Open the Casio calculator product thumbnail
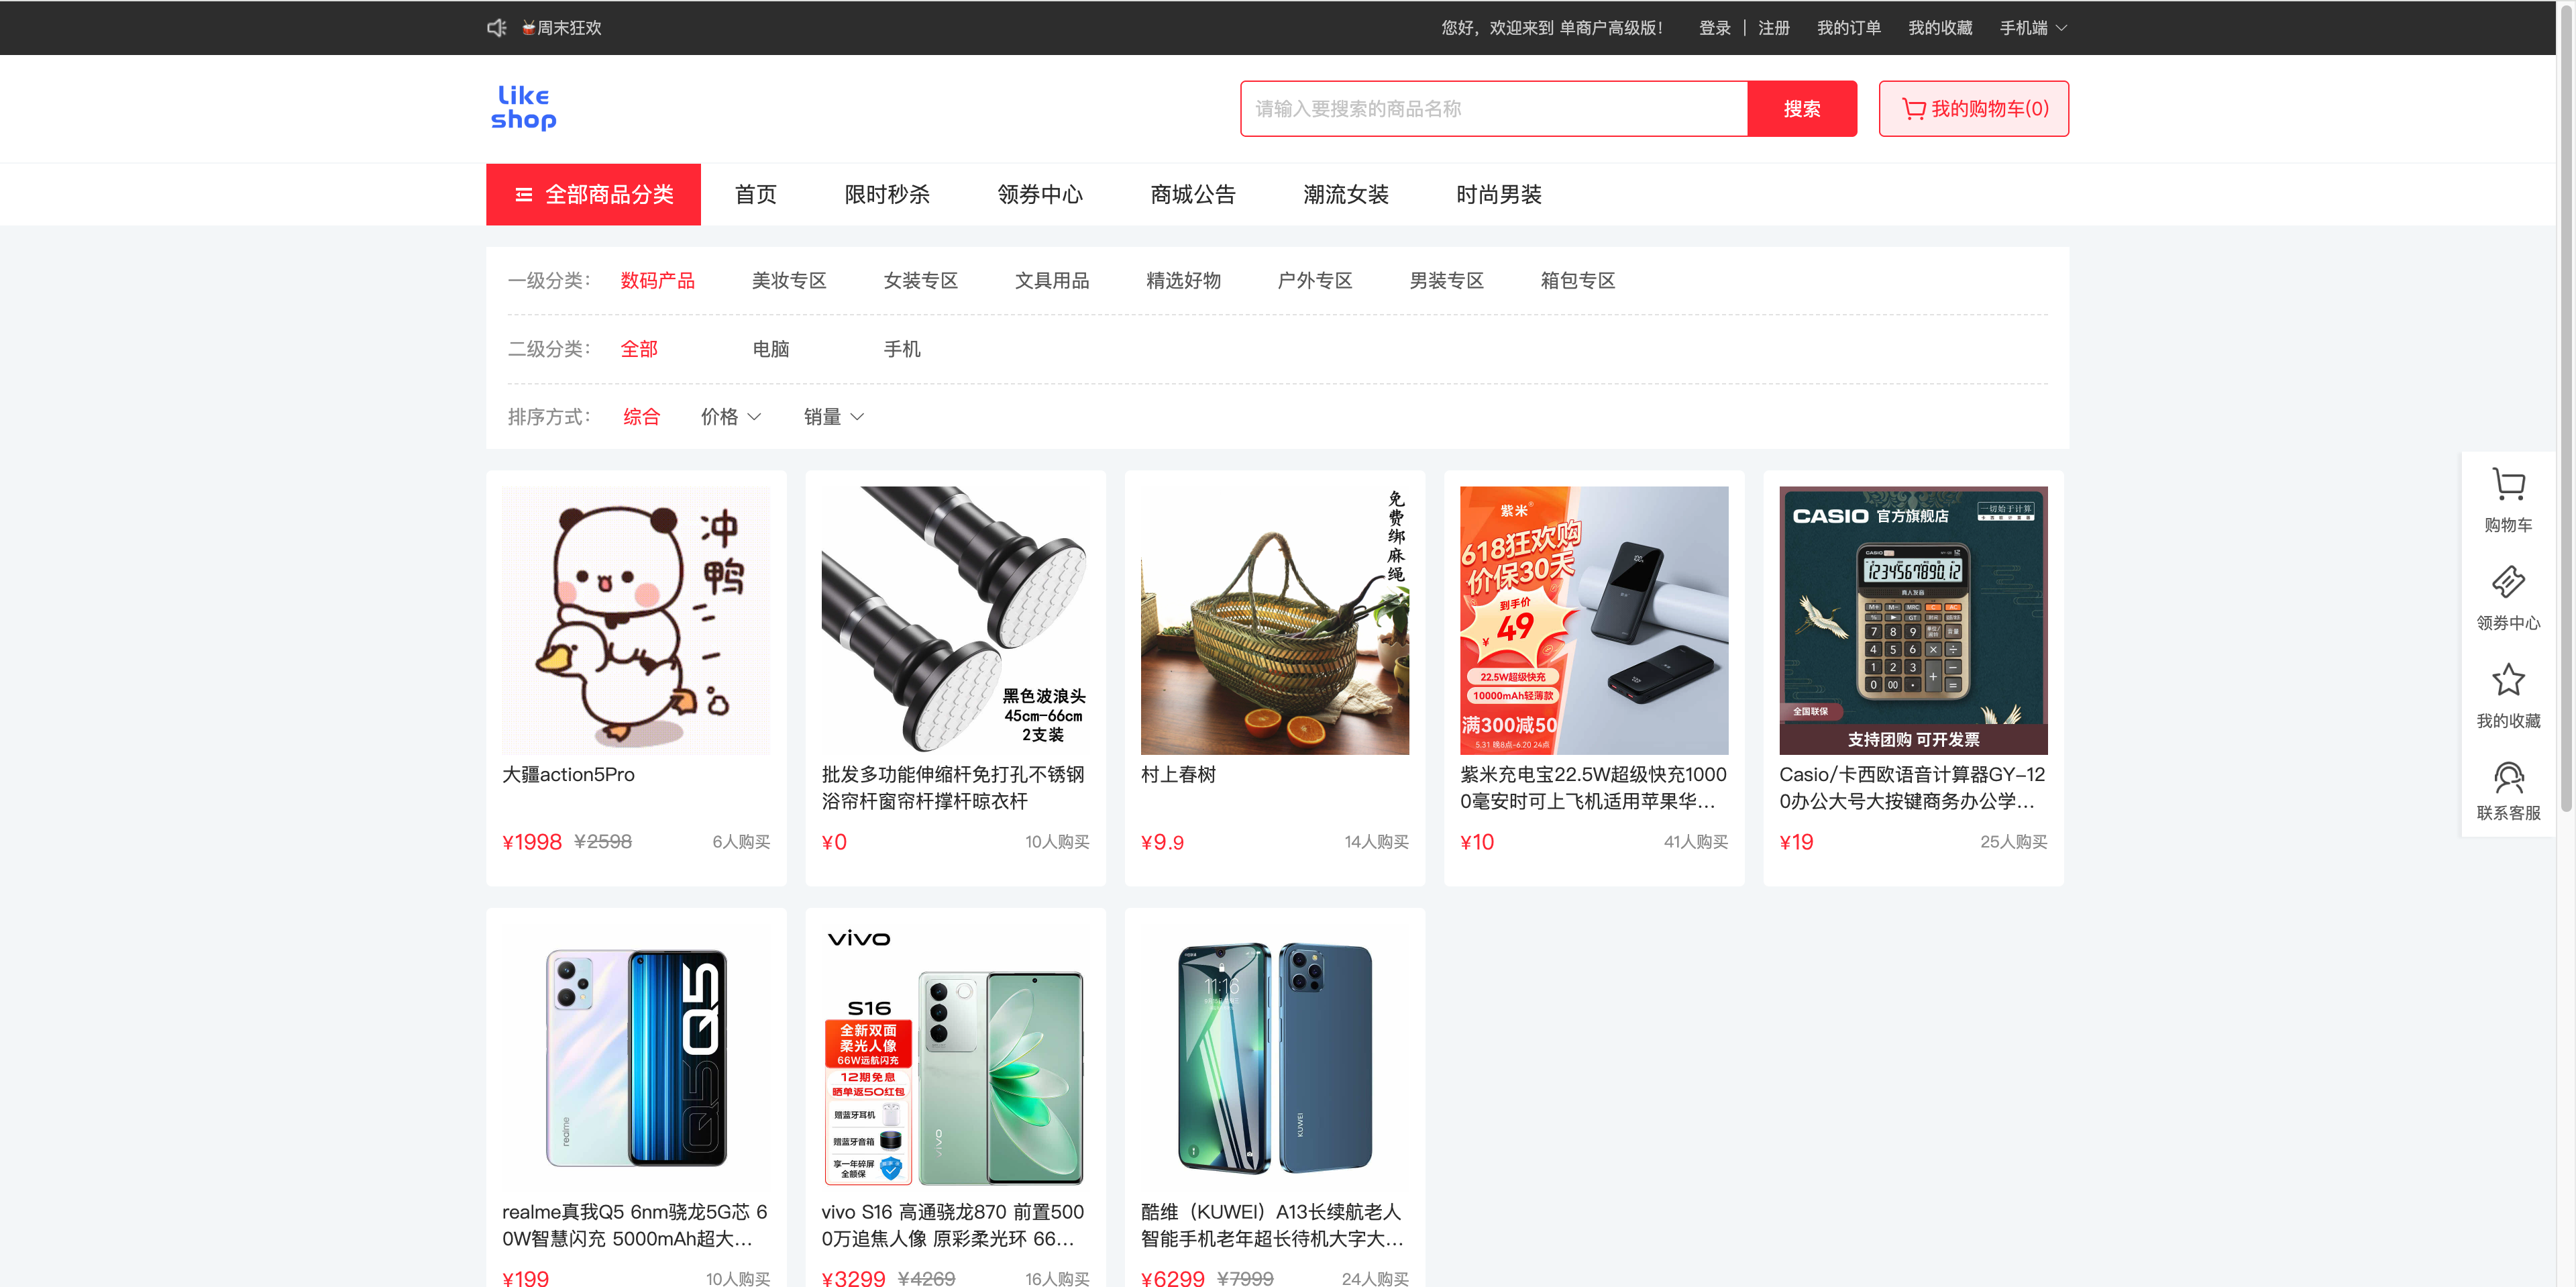This screenshot has width=2576, height=1287. click(1913, 620)
